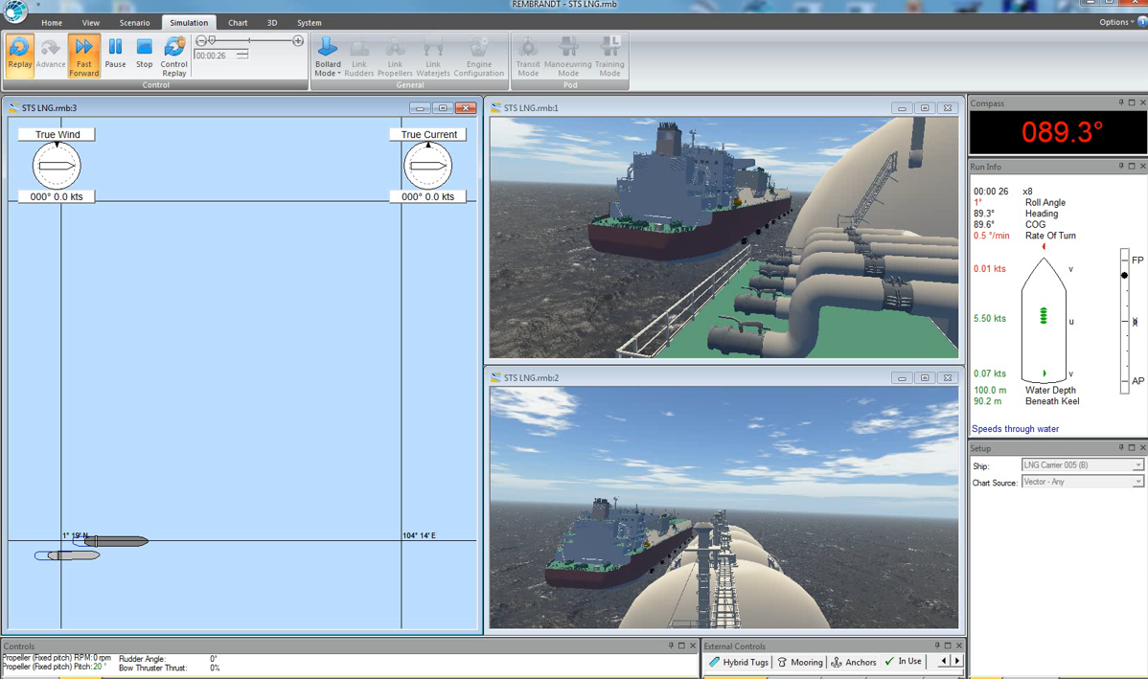The image size is (1148, 679).
Task: Click the replay time slider track
Action: coord(249,41)
